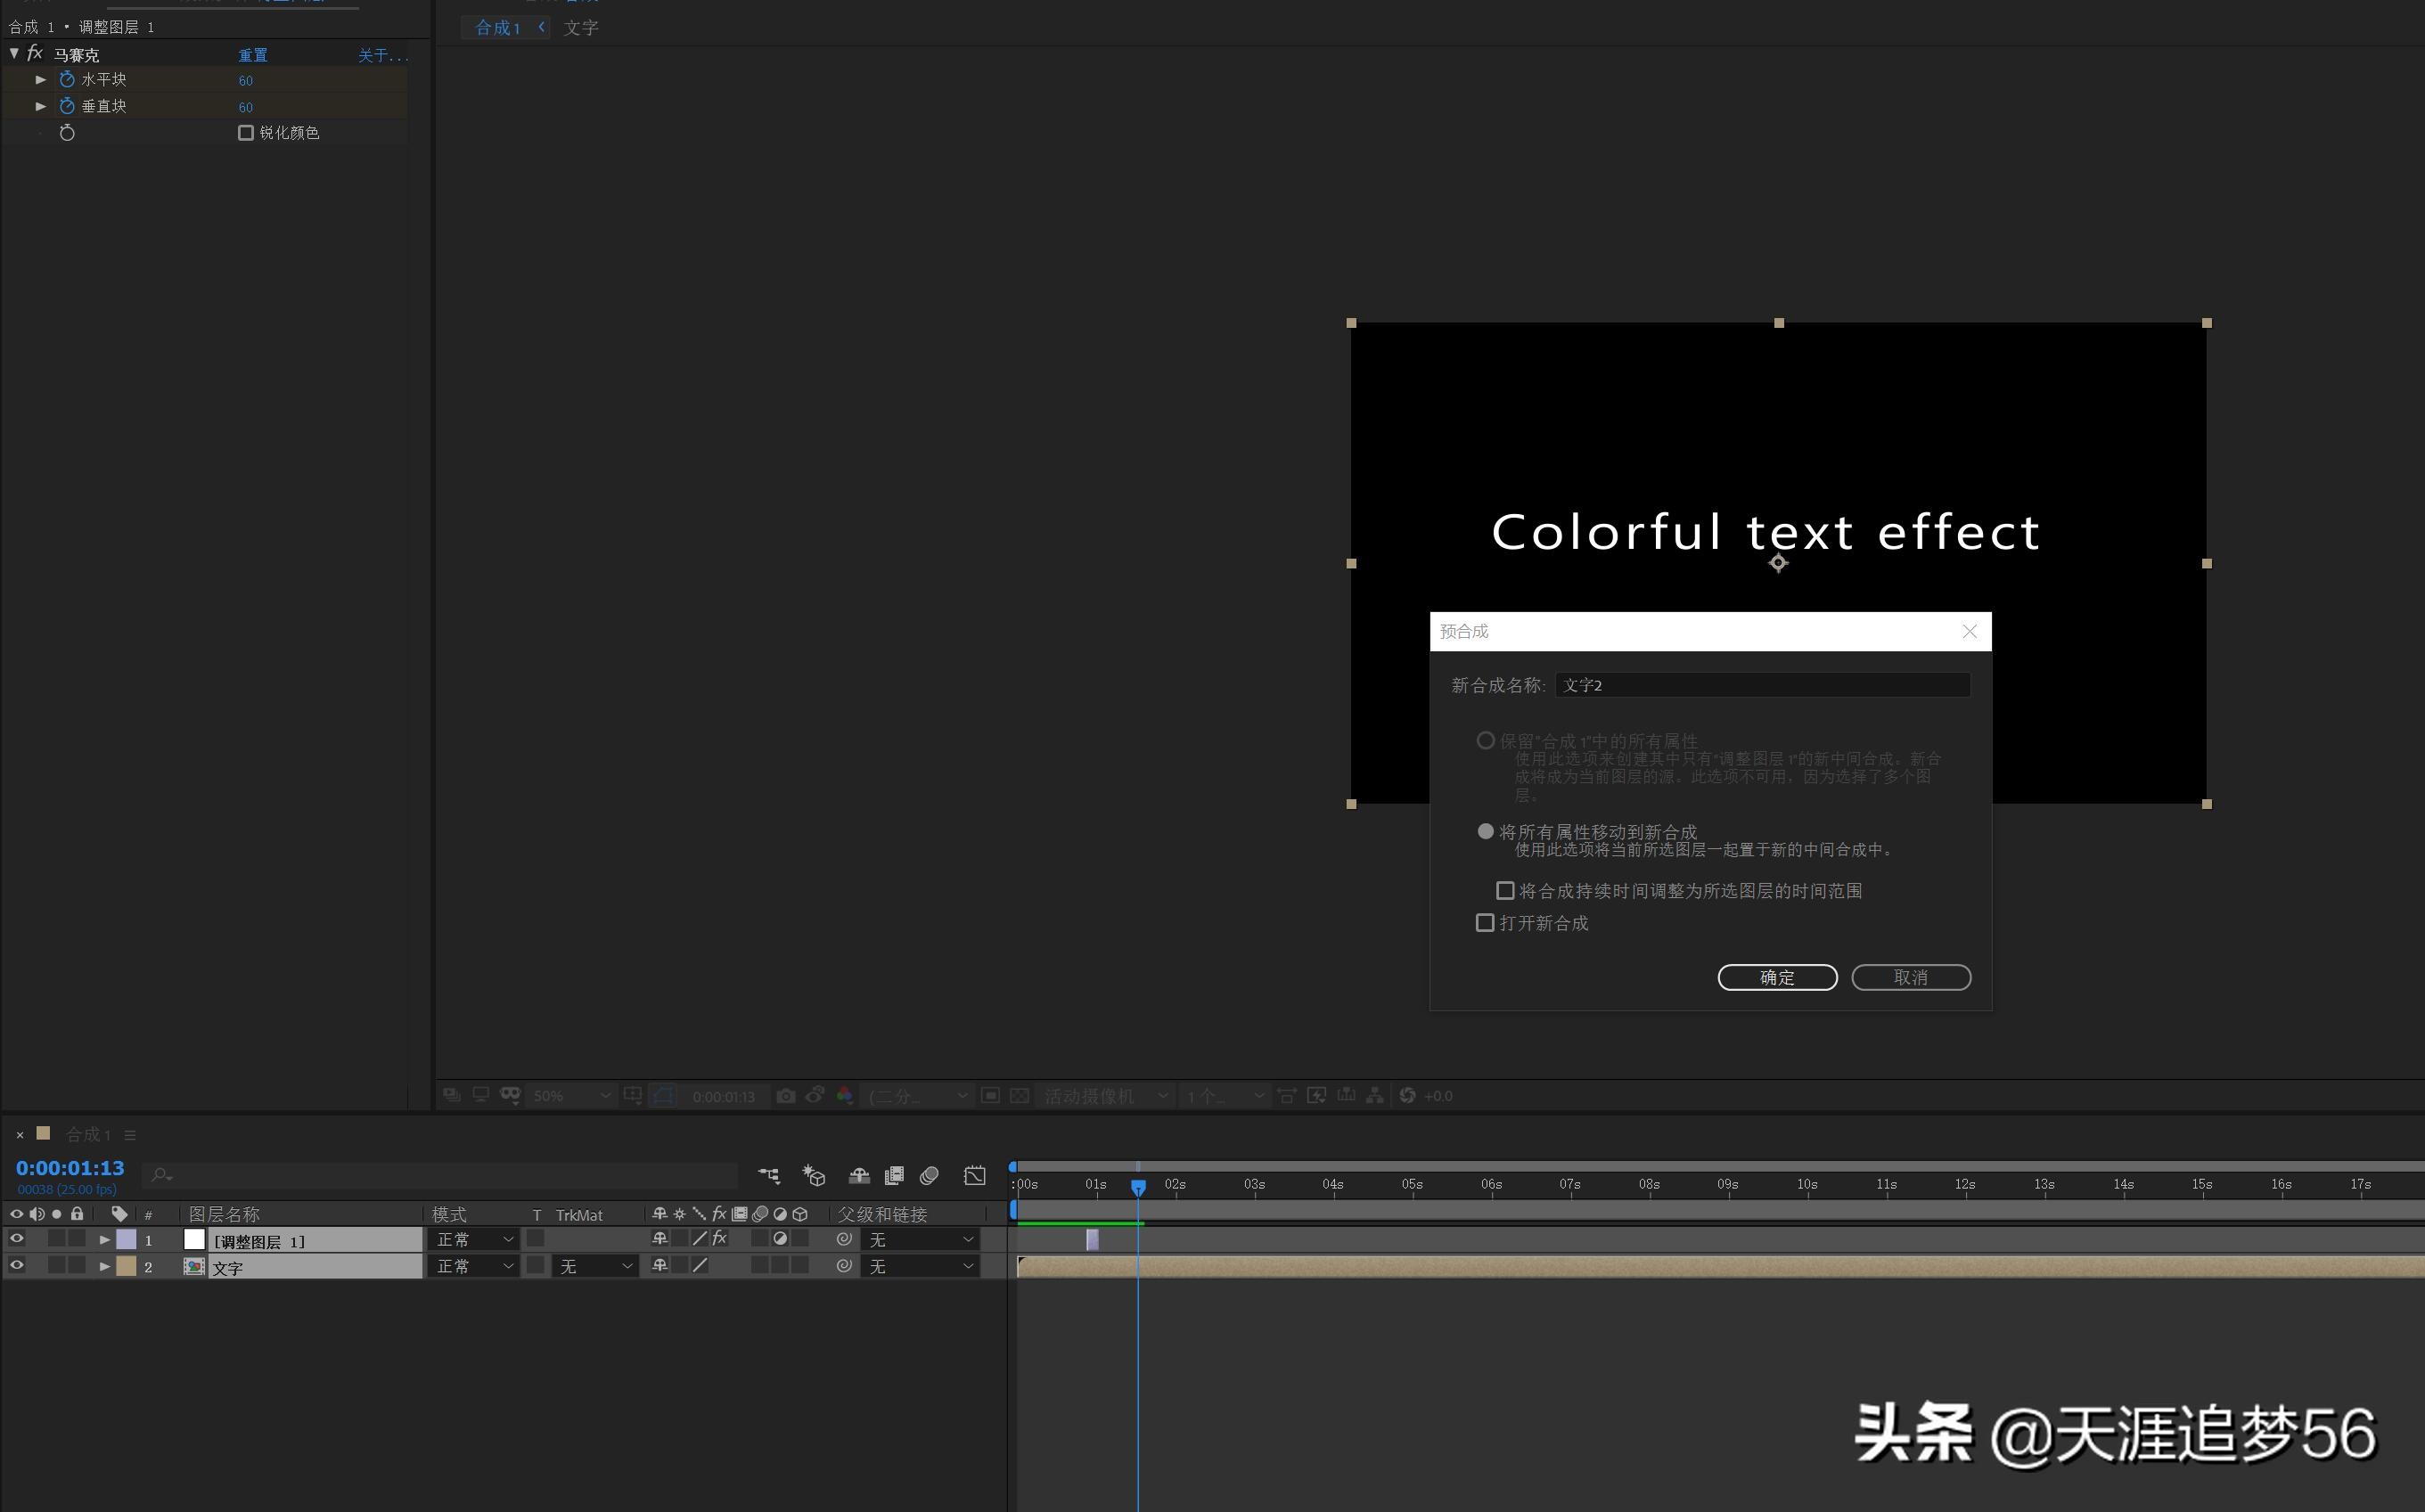Enable motion blur icon in timeline toolbar
The image size is (2425, 1512).
point(929,1176)
